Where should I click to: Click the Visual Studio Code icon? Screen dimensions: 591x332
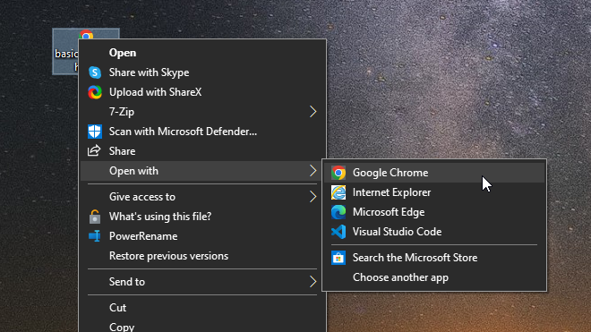[338, 232]
